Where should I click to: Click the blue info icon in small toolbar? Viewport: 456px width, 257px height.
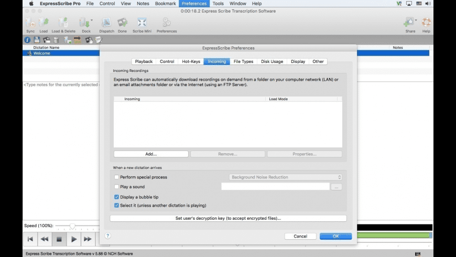click(27, 40)
